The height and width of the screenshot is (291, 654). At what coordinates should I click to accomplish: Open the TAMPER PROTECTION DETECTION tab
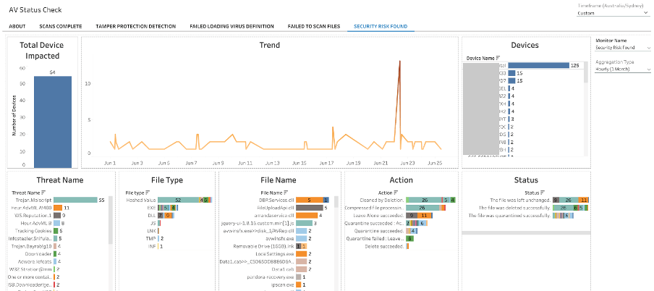click(135, 26)
